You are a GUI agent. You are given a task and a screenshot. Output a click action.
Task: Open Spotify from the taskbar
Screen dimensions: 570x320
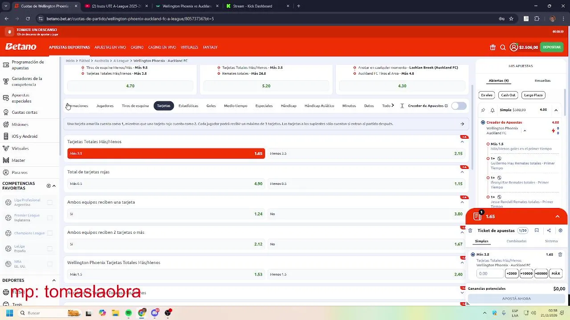[x=128, y=313]
